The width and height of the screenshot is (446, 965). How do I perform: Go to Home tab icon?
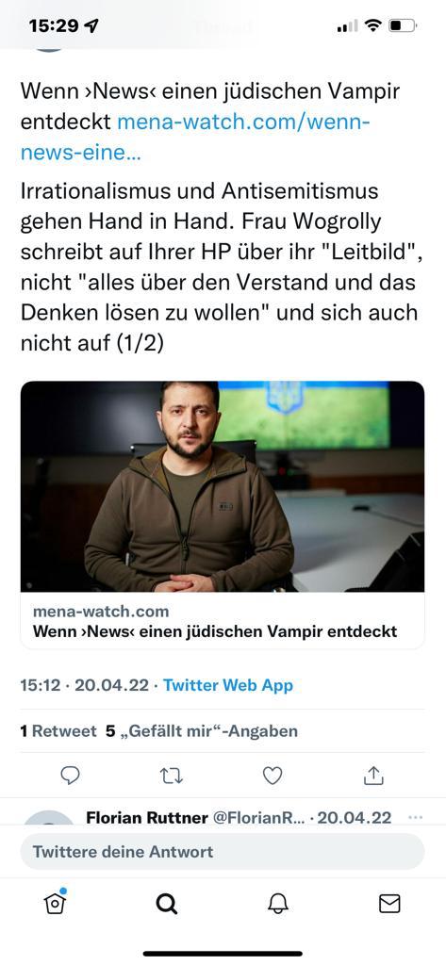click(56, 902)
